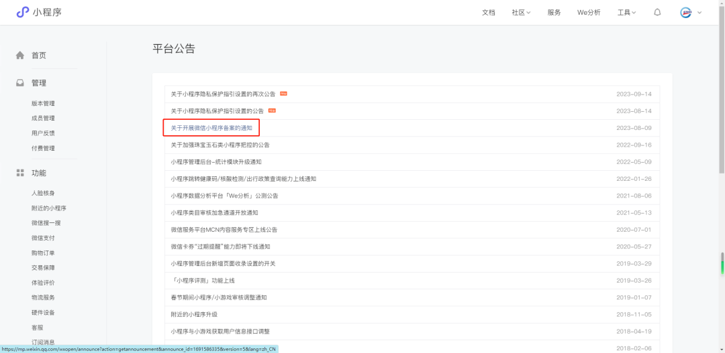
Task: Open 用户反馈 in sidebar
Action: [x=43, y=133]
